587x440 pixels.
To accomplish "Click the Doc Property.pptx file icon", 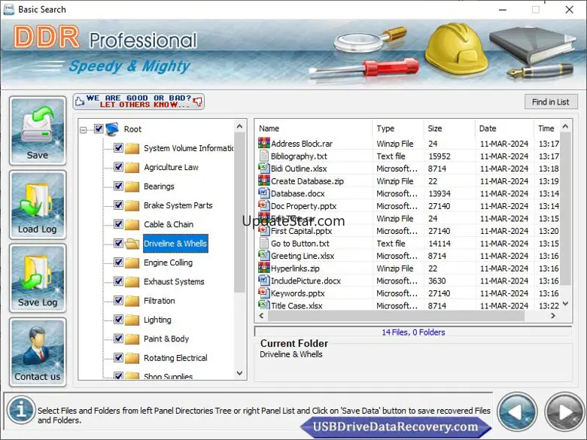I will click(x=264, y=205).
